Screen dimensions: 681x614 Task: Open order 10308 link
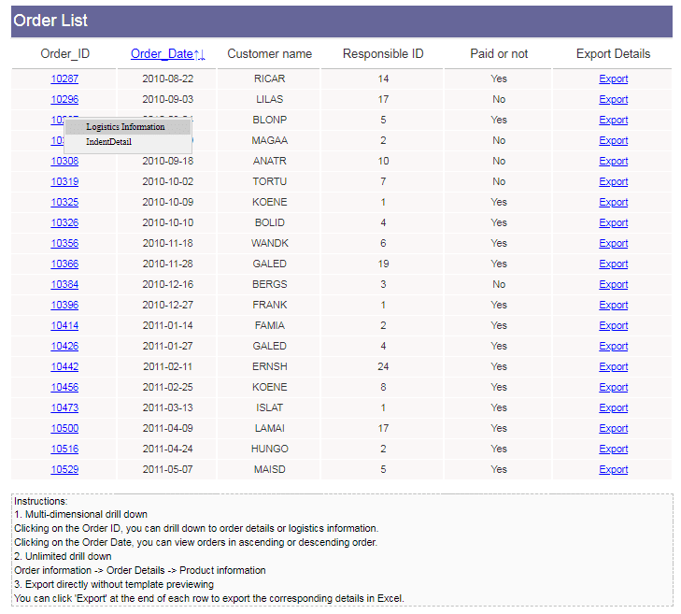coord(64,161)
